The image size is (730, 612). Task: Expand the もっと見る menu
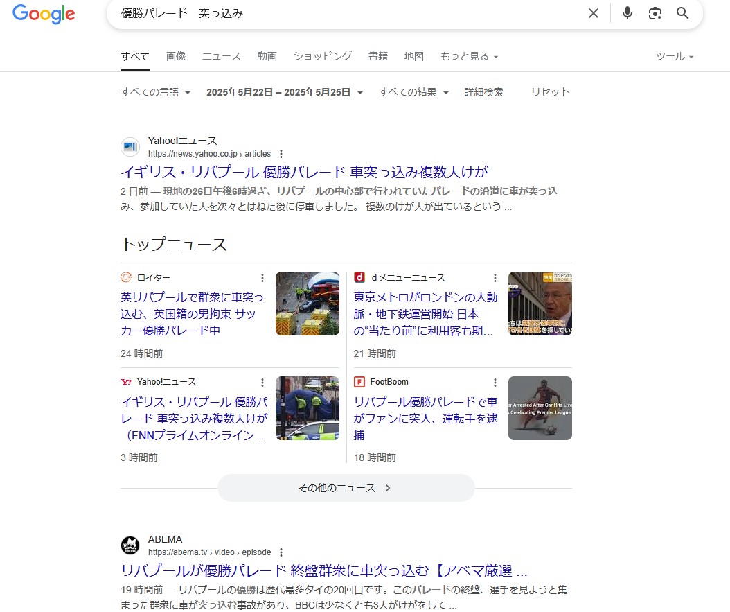[x=470, y=56]
